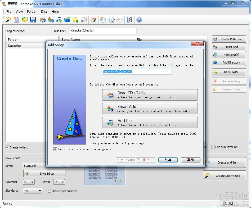Screen dimensions: 251x208
Task: Click the karaoke disc name field in wizard
Action: (137, 72)
